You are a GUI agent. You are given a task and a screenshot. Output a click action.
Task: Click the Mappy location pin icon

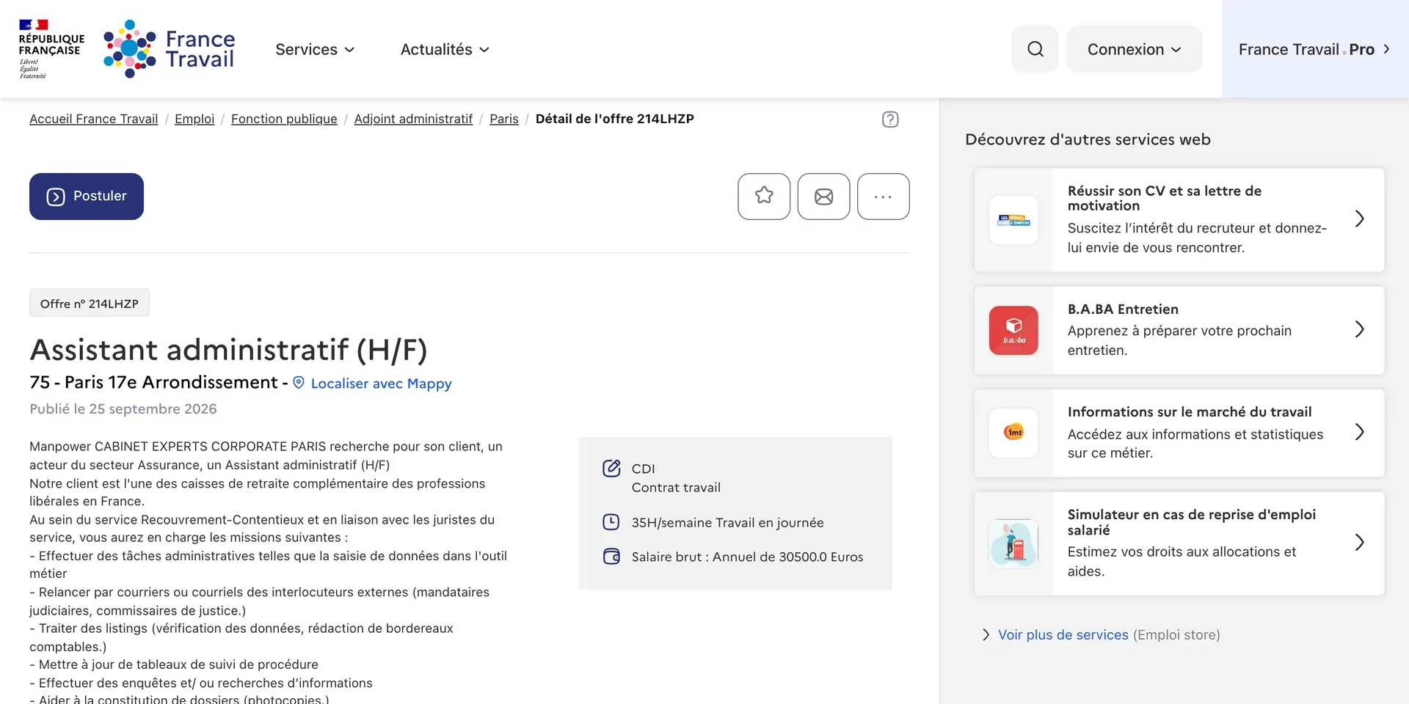[299, 383]
